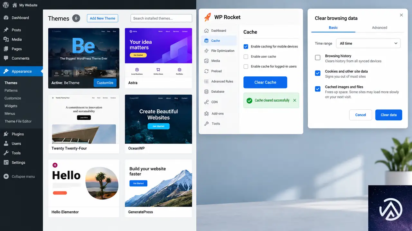Open Appearance in the WordPress menu
The image size is (412, 231).
pyautogui.click(x=21, y=71)
